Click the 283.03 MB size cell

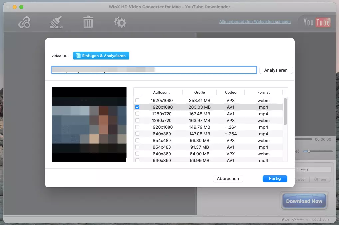(199, 107)
